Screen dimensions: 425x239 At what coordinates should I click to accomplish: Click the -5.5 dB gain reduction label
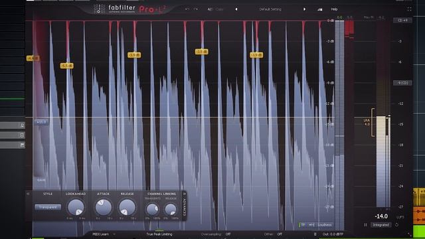coord(66,66)
